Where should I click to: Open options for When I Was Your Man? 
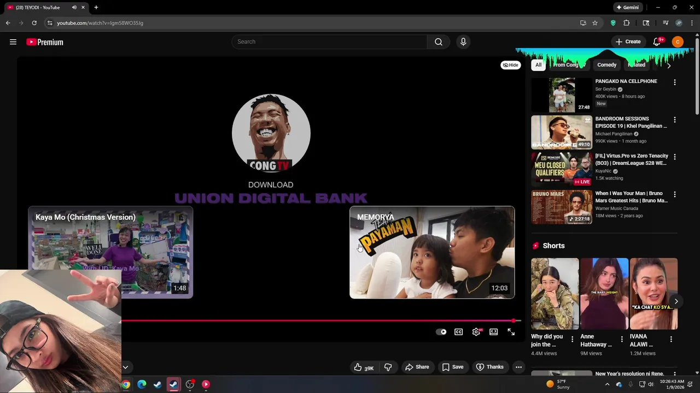(x=674, y=194)
